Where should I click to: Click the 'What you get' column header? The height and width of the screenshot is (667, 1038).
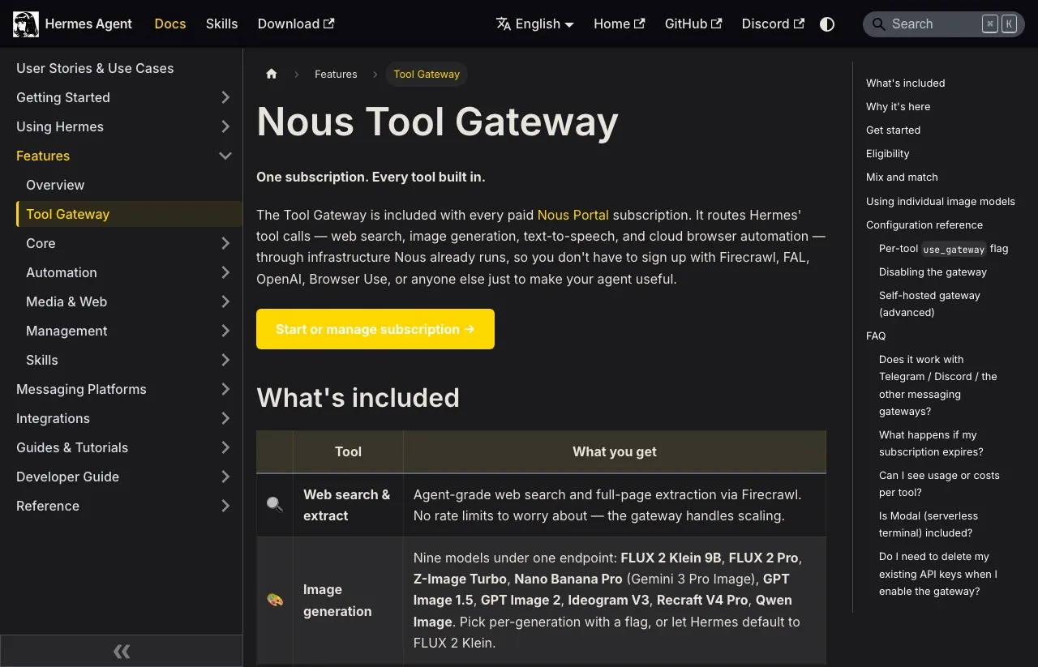click(615, 451)
